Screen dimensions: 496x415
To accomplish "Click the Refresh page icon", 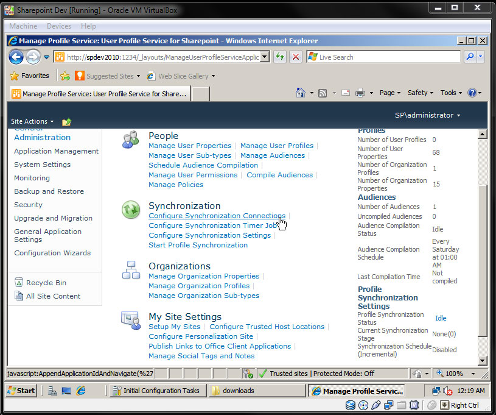I will pyautogui.click(x=280, y=57).
